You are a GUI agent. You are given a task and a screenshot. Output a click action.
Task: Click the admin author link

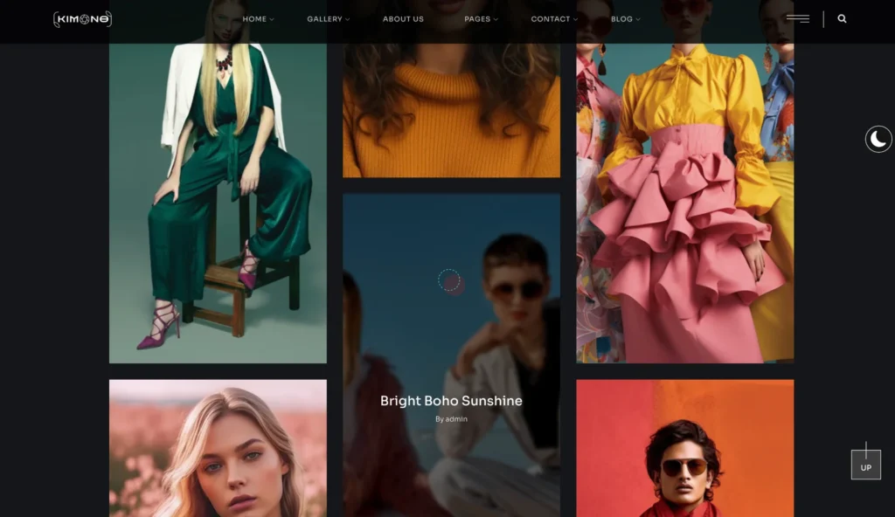(x=456, y=419)
